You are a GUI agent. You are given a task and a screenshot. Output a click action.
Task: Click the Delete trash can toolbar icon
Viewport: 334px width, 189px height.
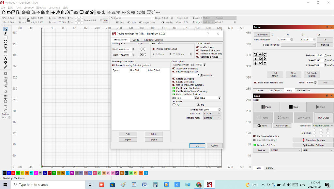click(x=48, y=13)
